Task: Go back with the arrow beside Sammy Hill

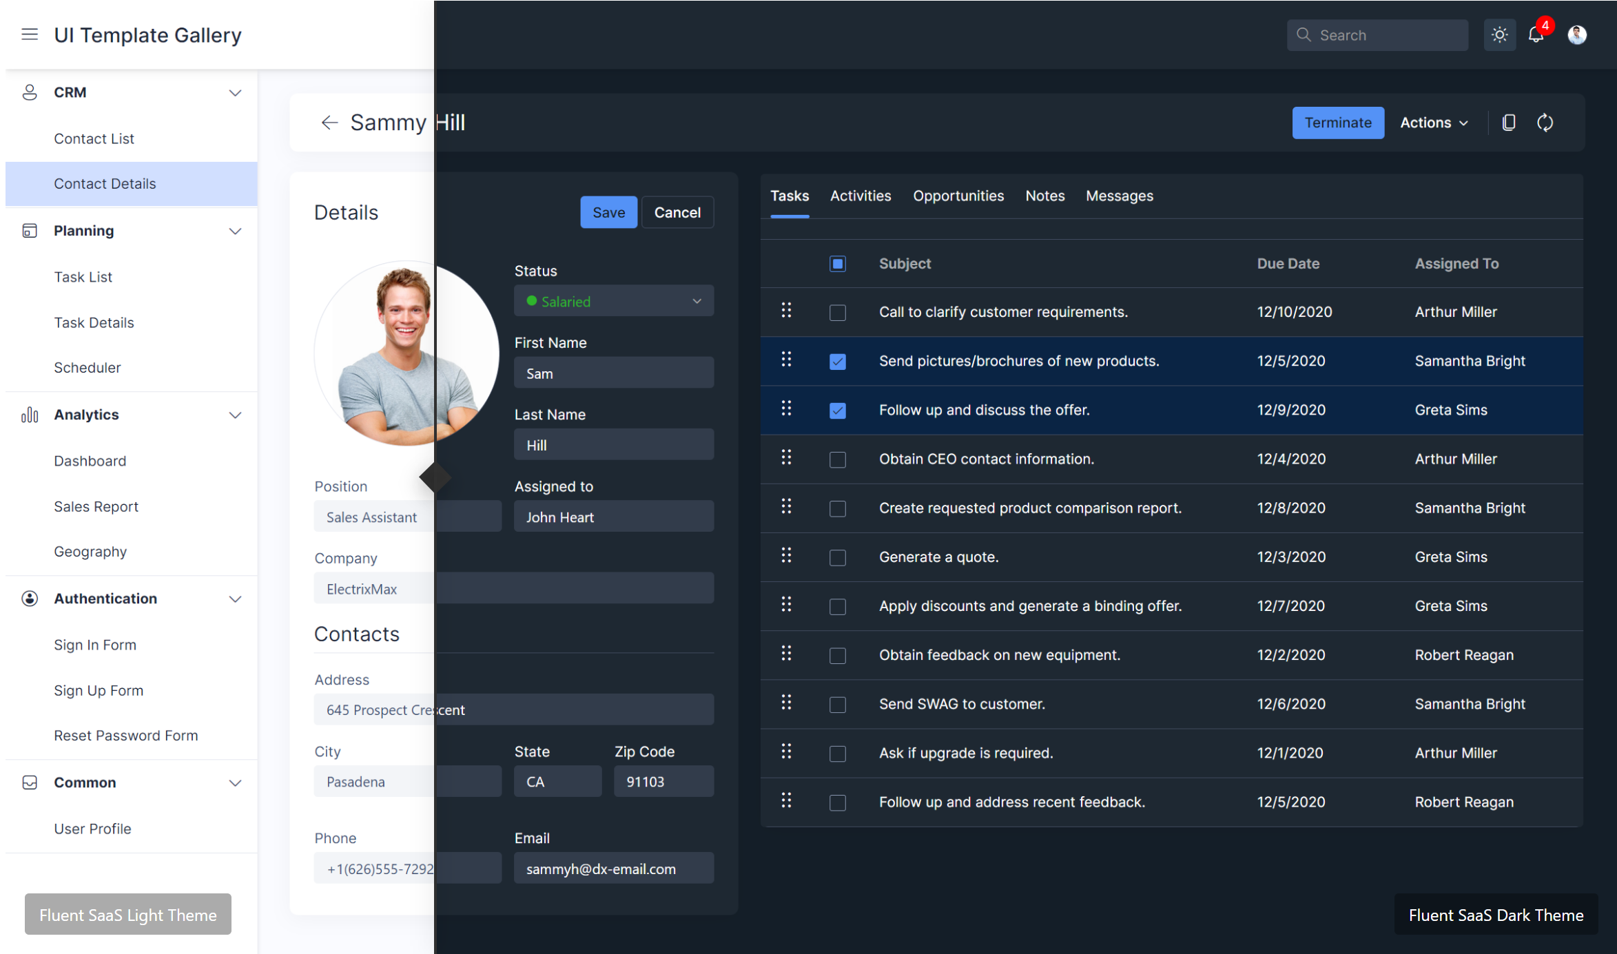Action: [x=329, y=123]
